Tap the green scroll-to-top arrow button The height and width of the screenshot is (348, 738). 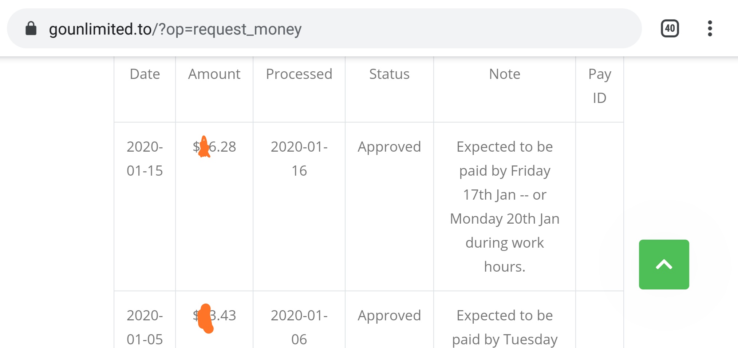pyautogui.click(x=664, y=264)
